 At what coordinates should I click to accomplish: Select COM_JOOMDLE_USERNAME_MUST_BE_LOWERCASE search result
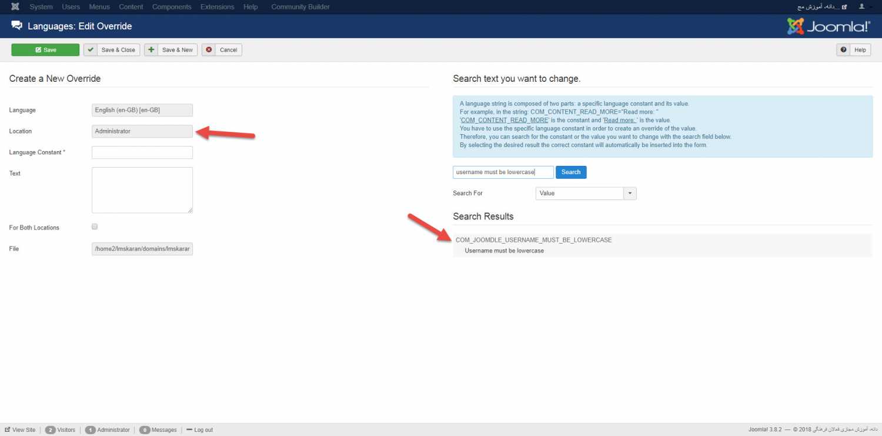point(533,240)
